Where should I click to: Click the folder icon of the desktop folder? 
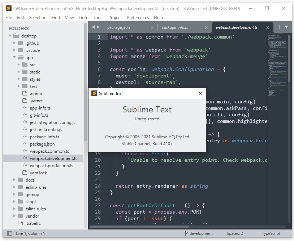pyautogui.click(x=17, y=36)
